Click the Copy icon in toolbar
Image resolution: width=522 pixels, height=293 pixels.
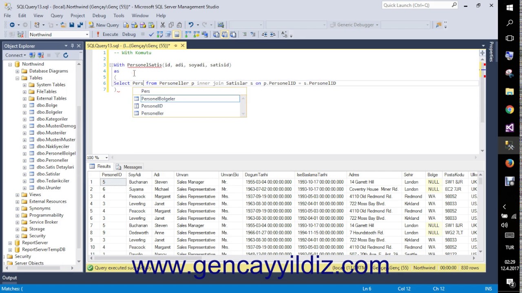tap(171, 25)
